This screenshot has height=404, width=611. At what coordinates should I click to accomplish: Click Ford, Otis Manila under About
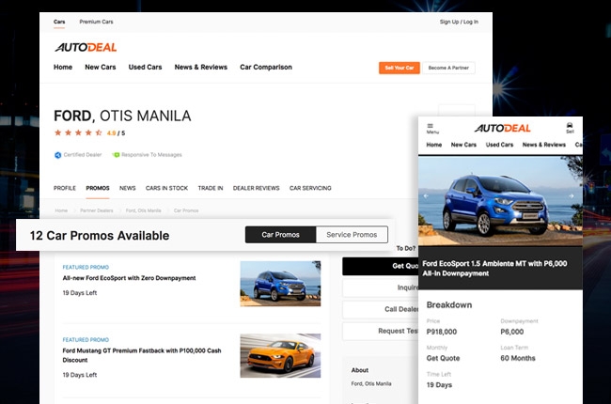(371, 383)
